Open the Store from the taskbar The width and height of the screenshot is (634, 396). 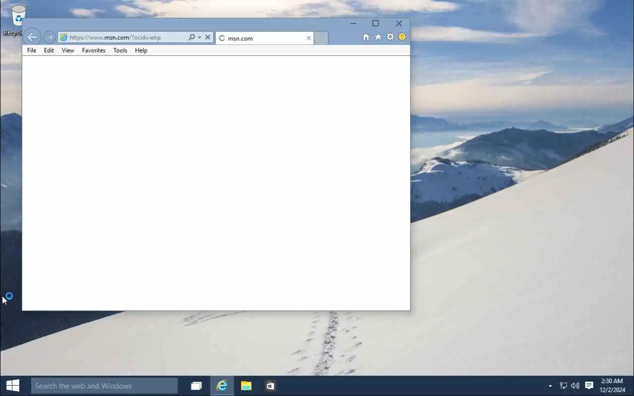click(270, 386)
